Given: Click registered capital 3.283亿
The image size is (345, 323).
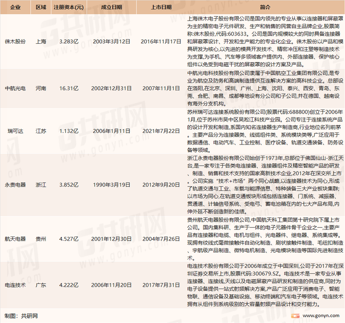Looking at the screenshot, I should tap(69, 41).
